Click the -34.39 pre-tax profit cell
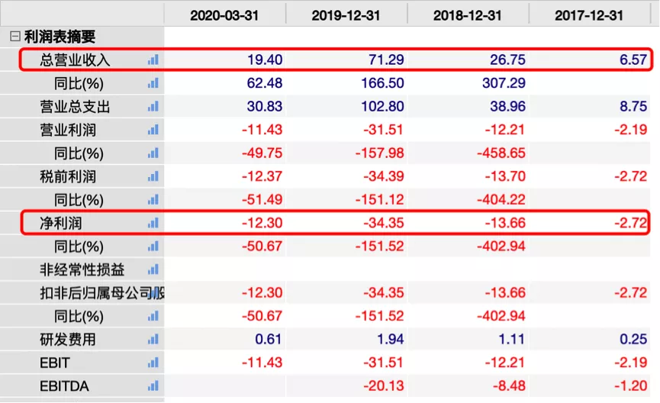This screenshot has height=403, width=660. pos(384,176)
